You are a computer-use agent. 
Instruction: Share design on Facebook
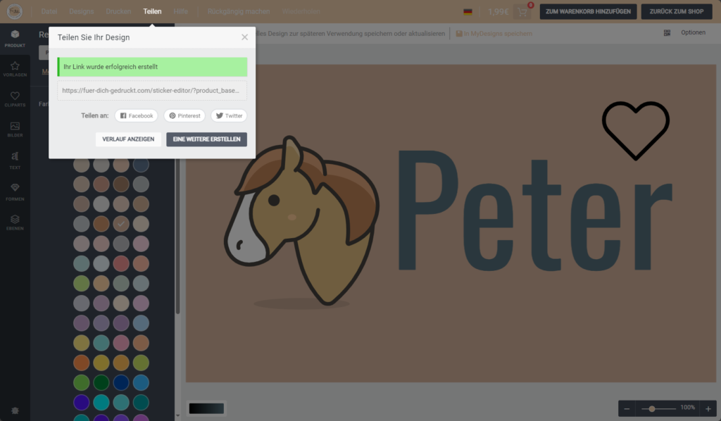(136, 115)
